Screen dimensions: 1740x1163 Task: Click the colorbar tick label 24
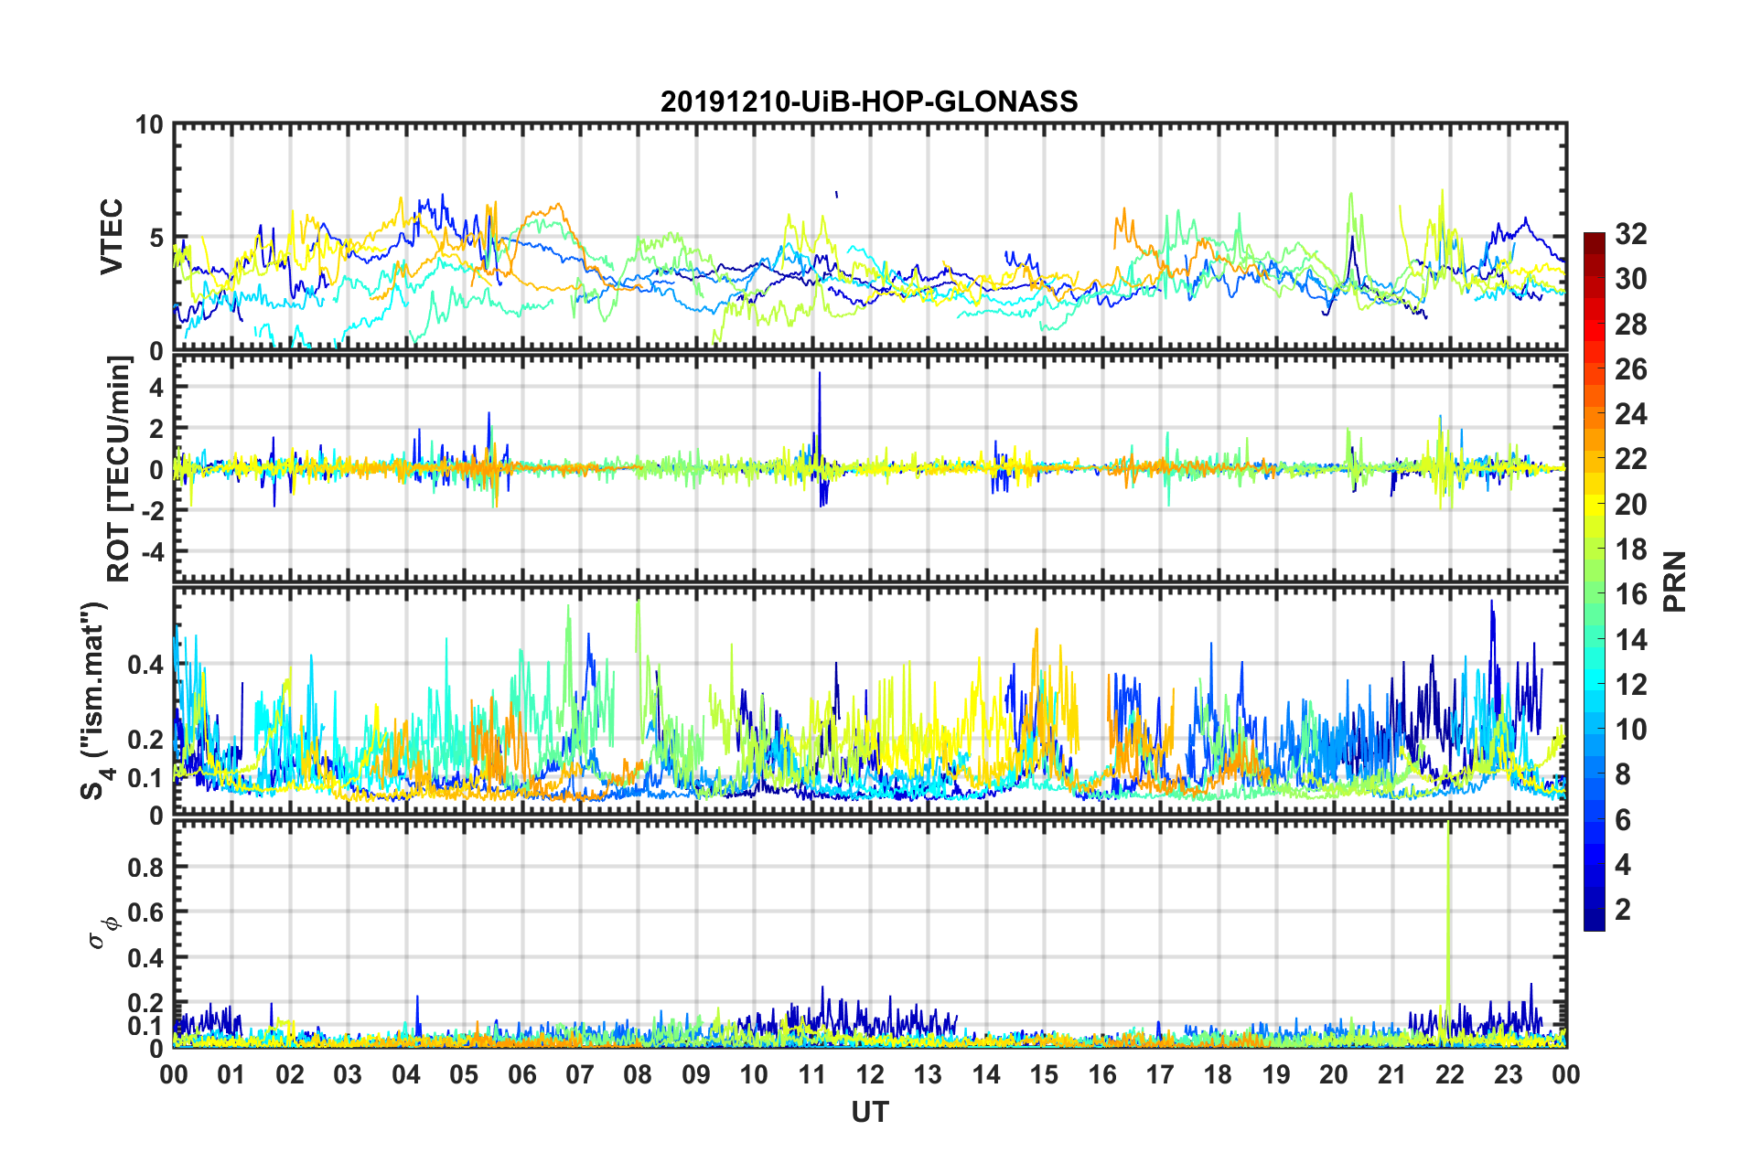click(1630, 414)
